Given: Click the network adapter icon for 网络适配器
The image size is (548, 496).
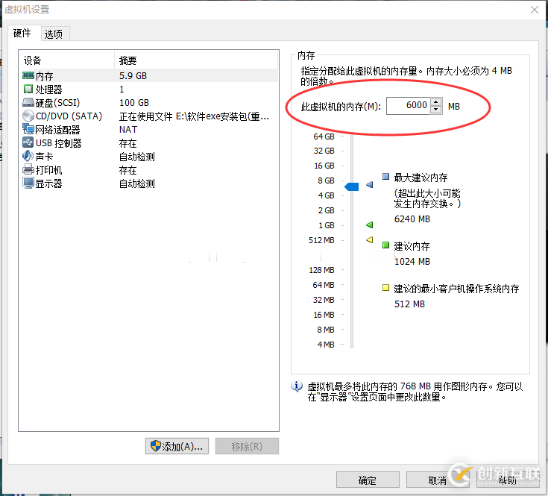Looking at the screenshot, I should click(x=28, y=129).
